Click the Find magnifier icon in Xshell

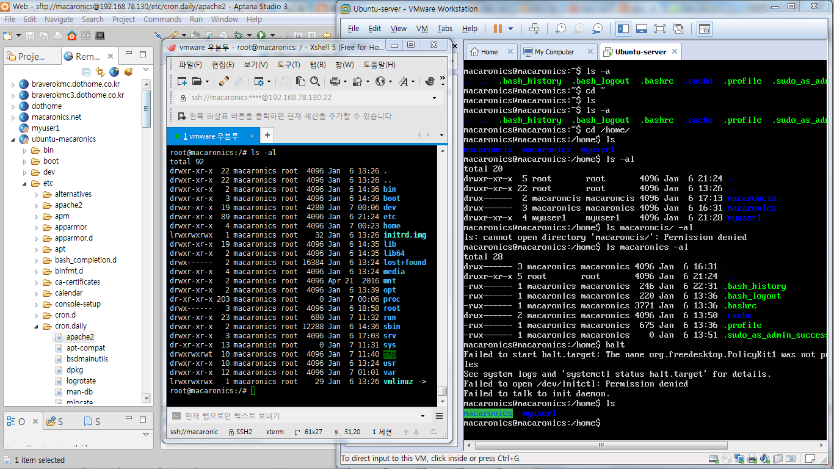click(315, 81)
